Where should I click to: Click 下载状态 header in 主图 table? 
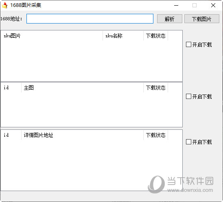[155, 88]
